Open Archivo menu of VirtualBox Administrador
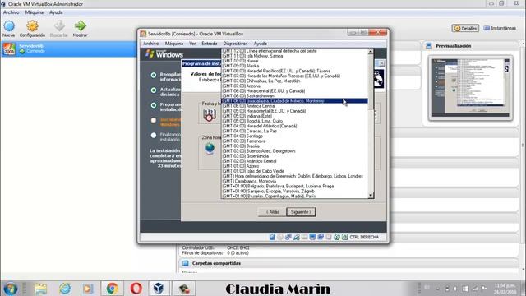 point(11,12)
